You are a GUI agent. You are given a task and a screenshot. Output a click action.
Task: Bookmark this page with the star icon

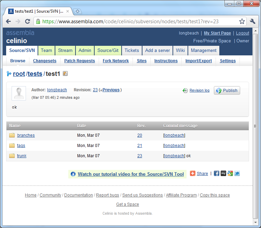pyautogui.click(x=242, y=22)
